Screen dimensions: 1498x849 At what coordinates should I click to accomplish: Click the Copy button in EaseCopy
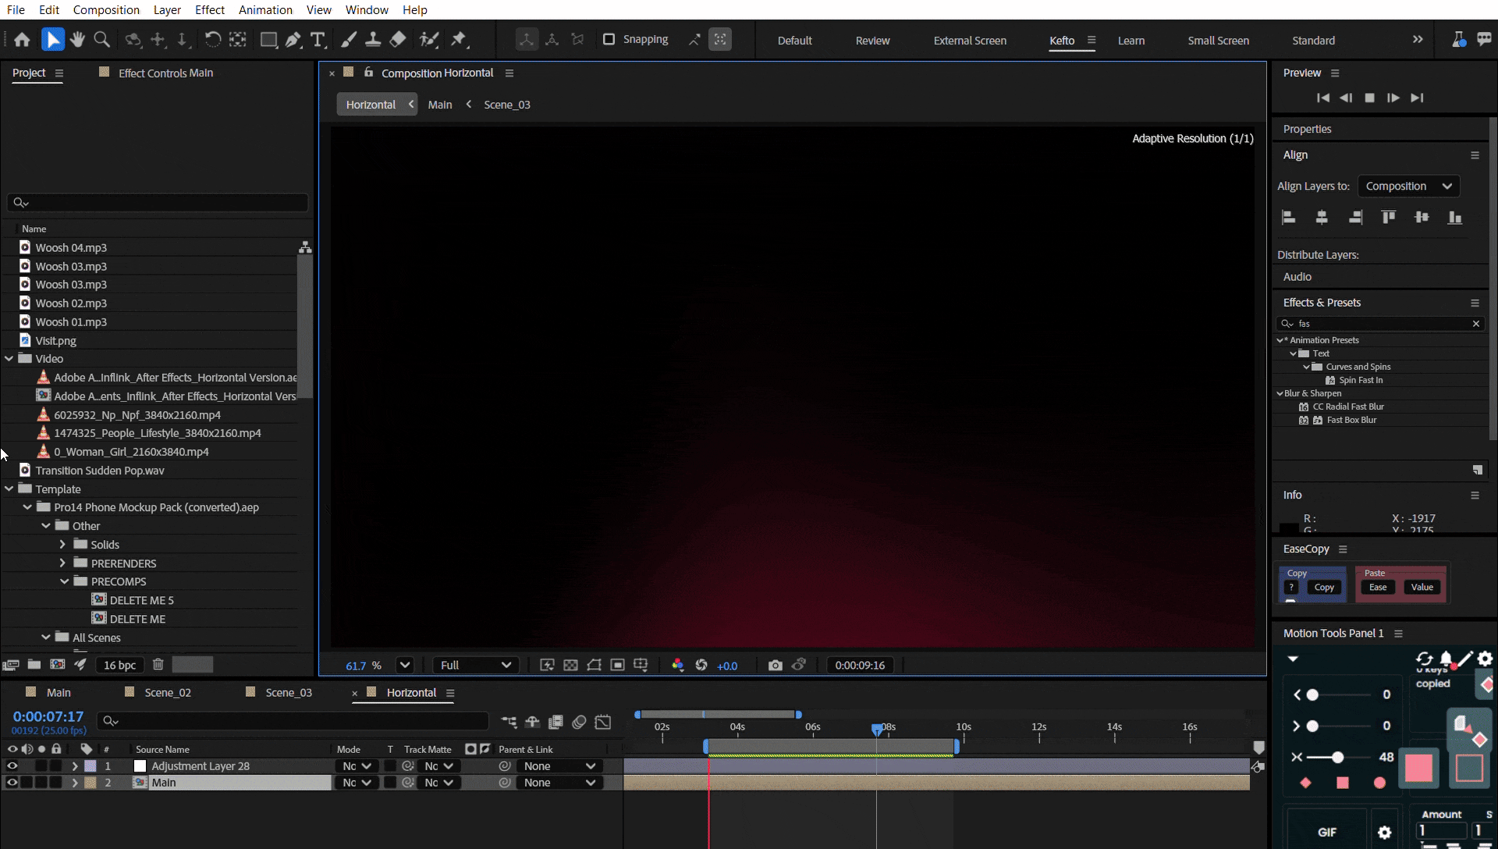point(1324,588)
